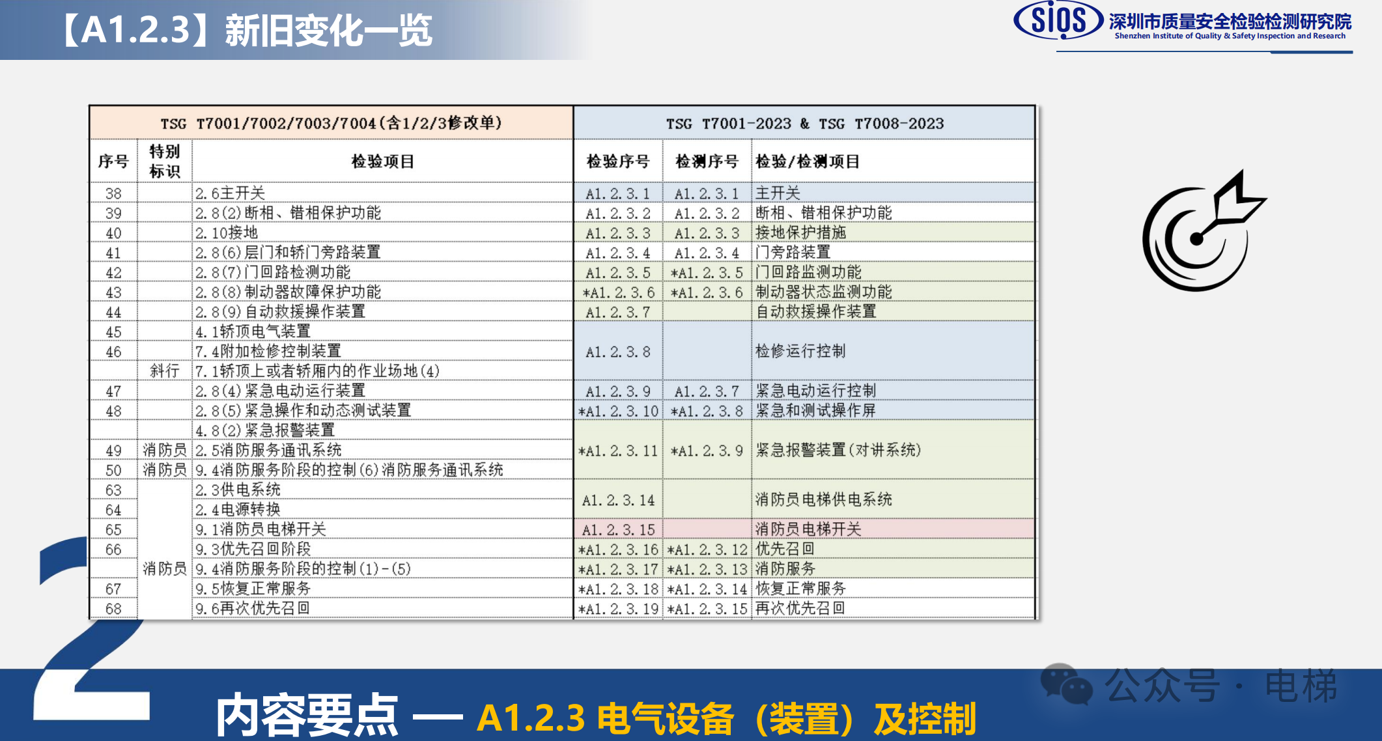Click row 68 cell 9.6再次优先召回
Image resolution: width=1382 pixels, height=741 pixels.
coord(253,608)
